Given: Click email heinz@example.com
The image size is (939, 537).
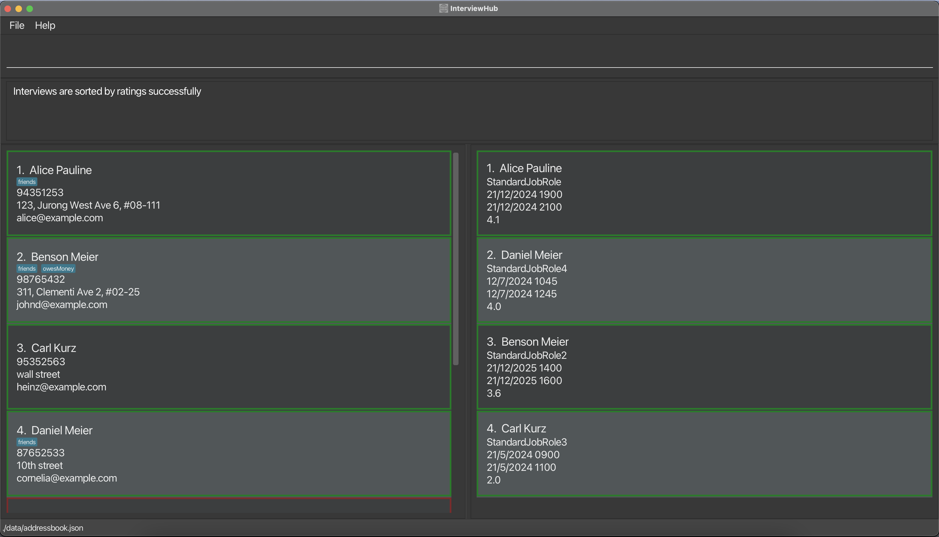Looking at the screenshot, I should click(61, 387).
